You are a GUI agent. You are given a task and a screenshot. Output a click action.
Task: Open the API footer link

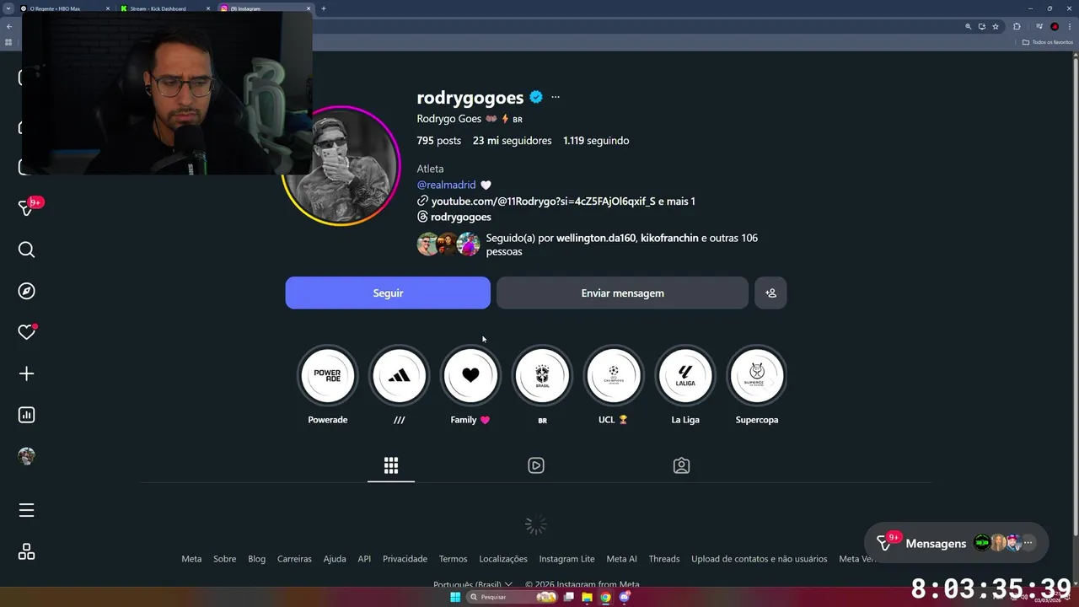[x=364, y=559]
